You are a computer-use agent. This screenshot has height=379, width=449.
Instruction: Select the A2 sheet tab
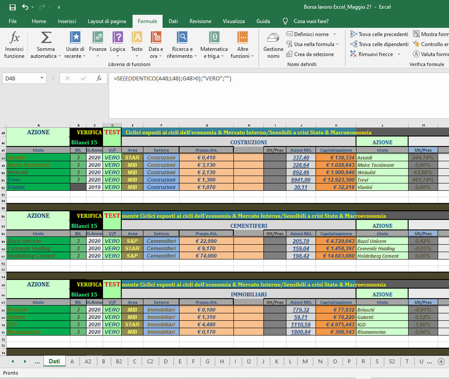click(88, 362)
